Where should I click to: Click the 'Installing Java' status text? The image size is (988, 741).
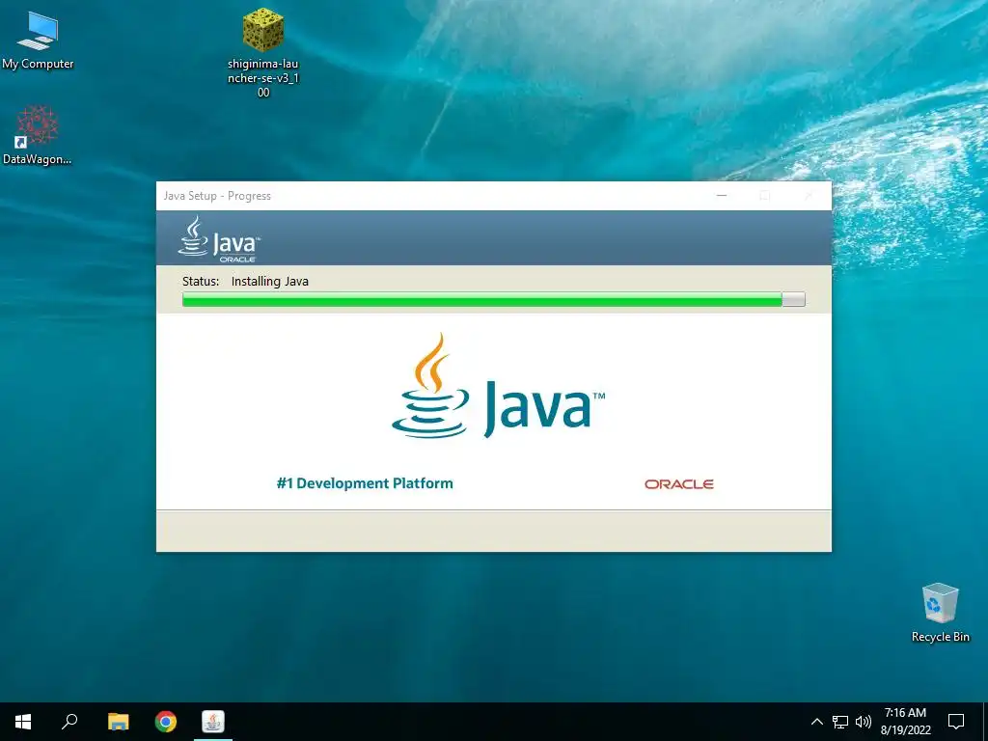pos(270,282)
